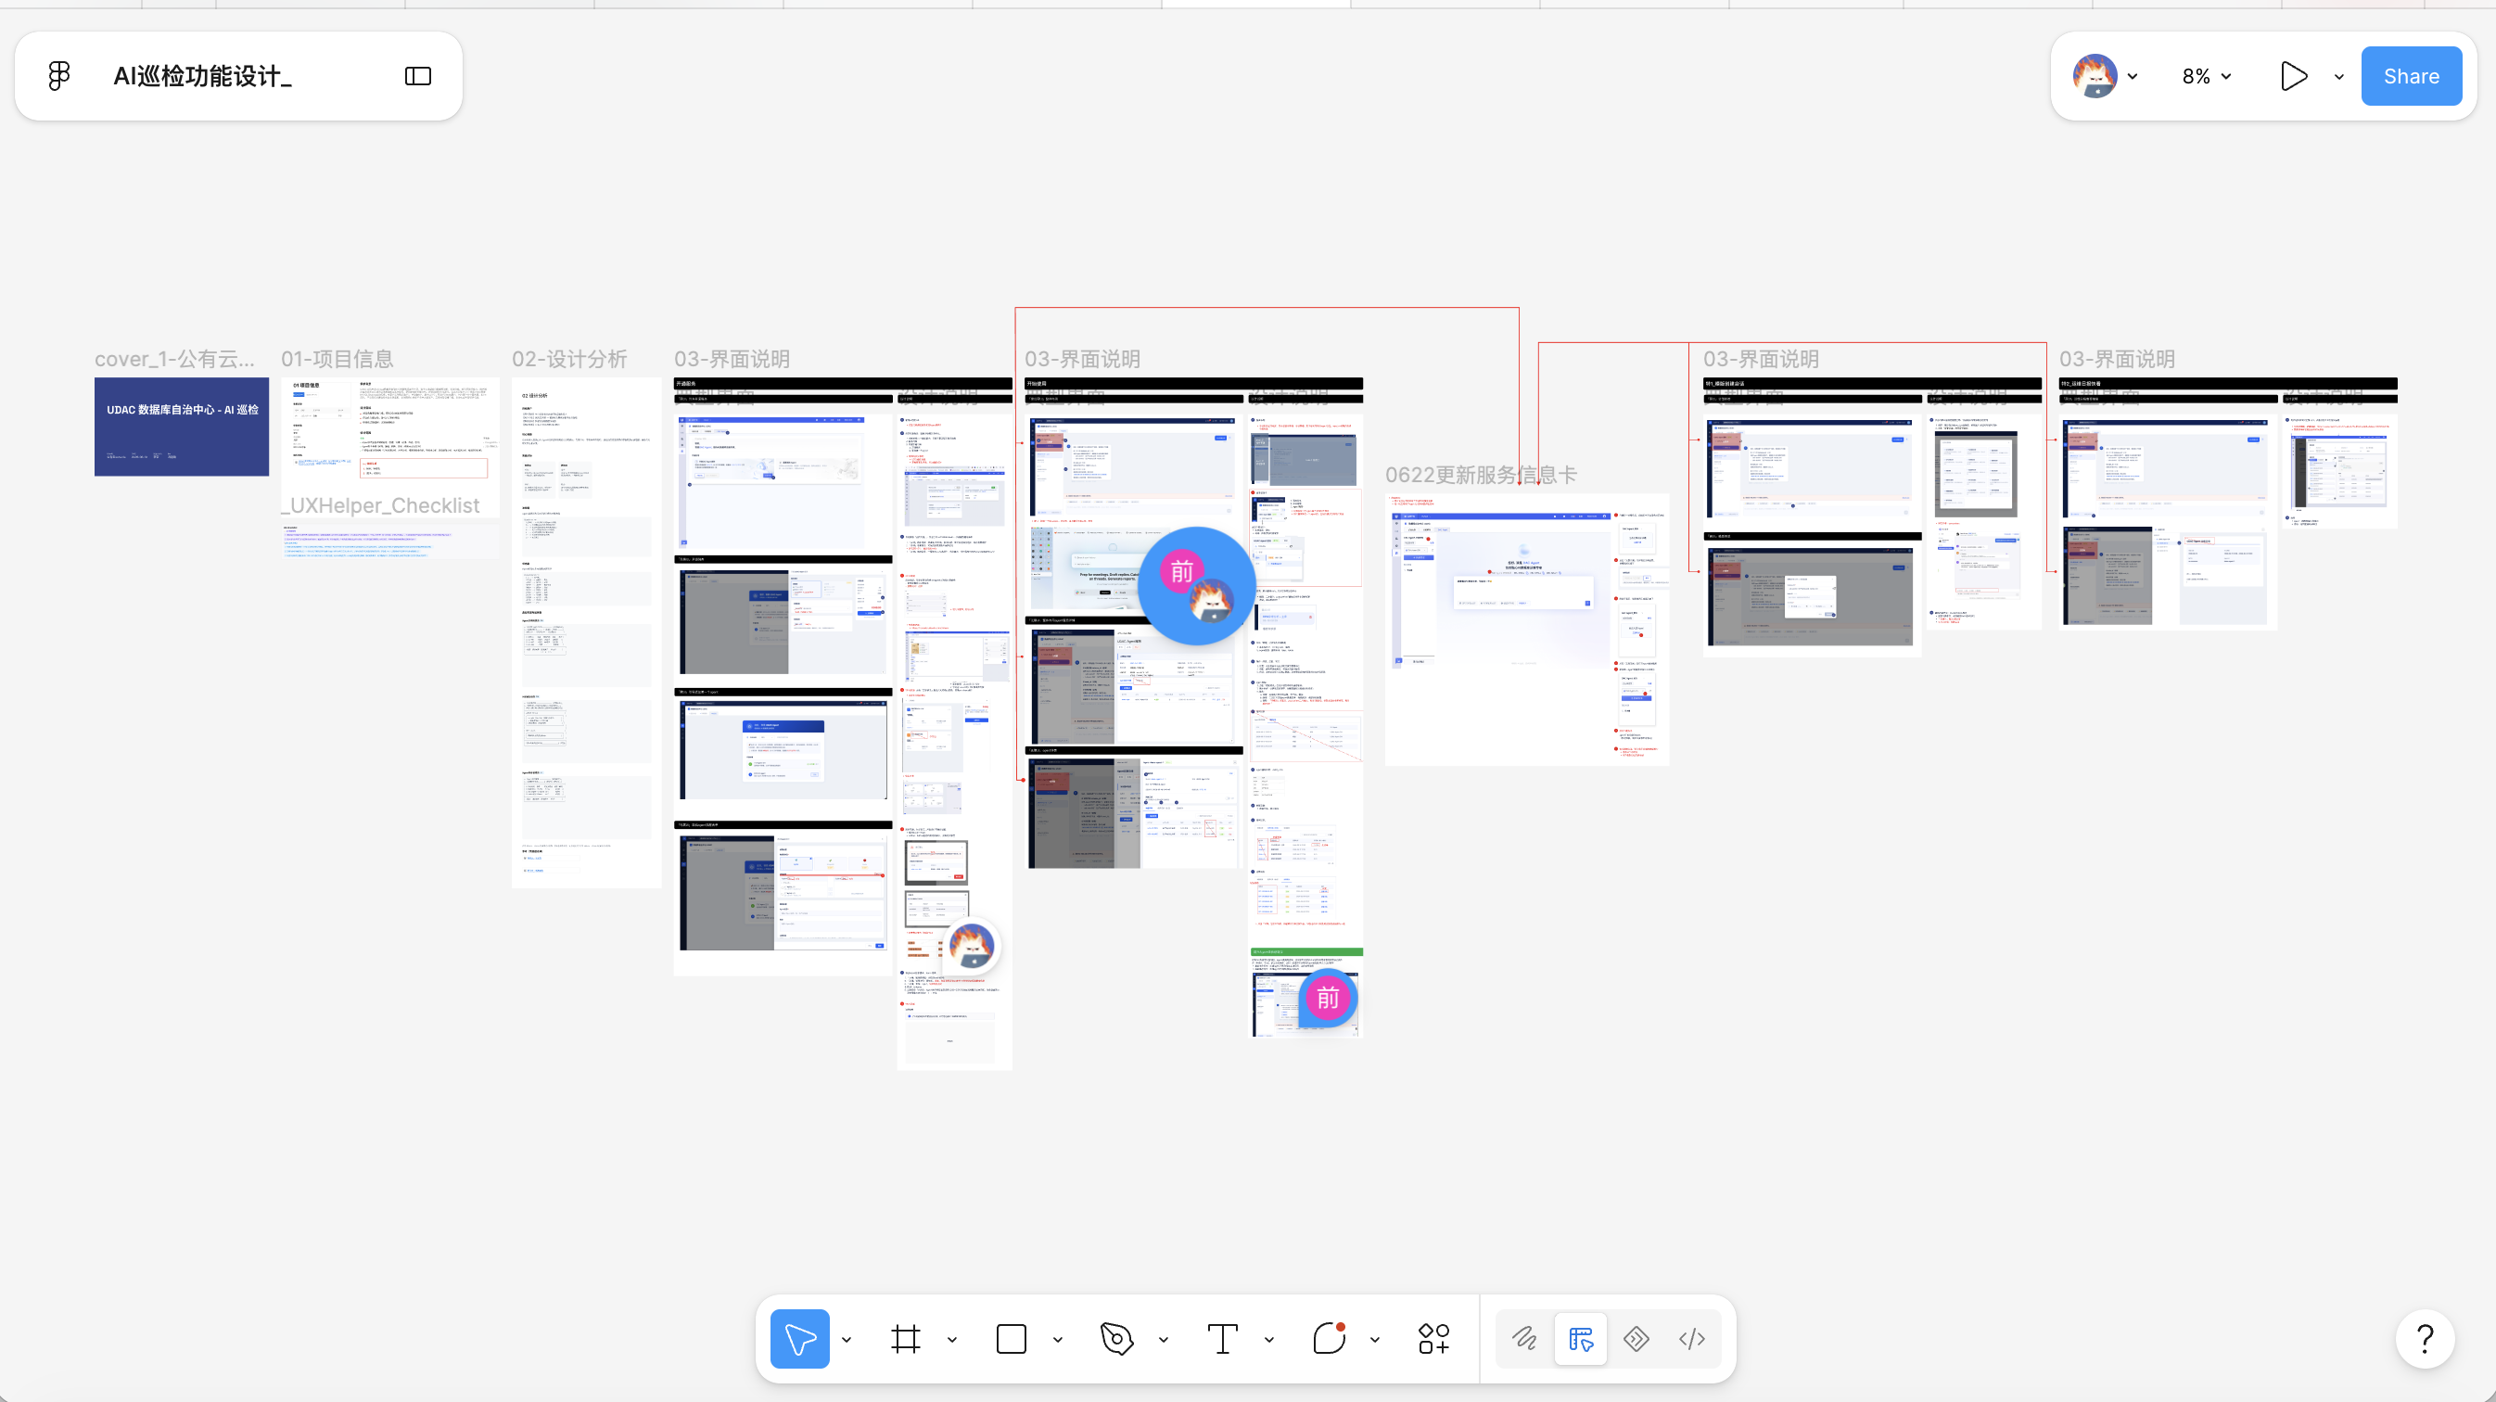
Task: Switch to Design mode in the toolbar
Action: pos(1580,1338)
